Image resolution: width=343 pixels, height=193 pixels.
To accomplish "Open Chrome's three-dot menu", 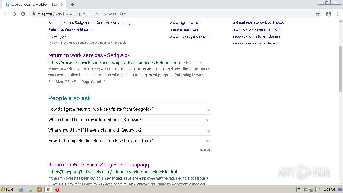I will point(337,14).
